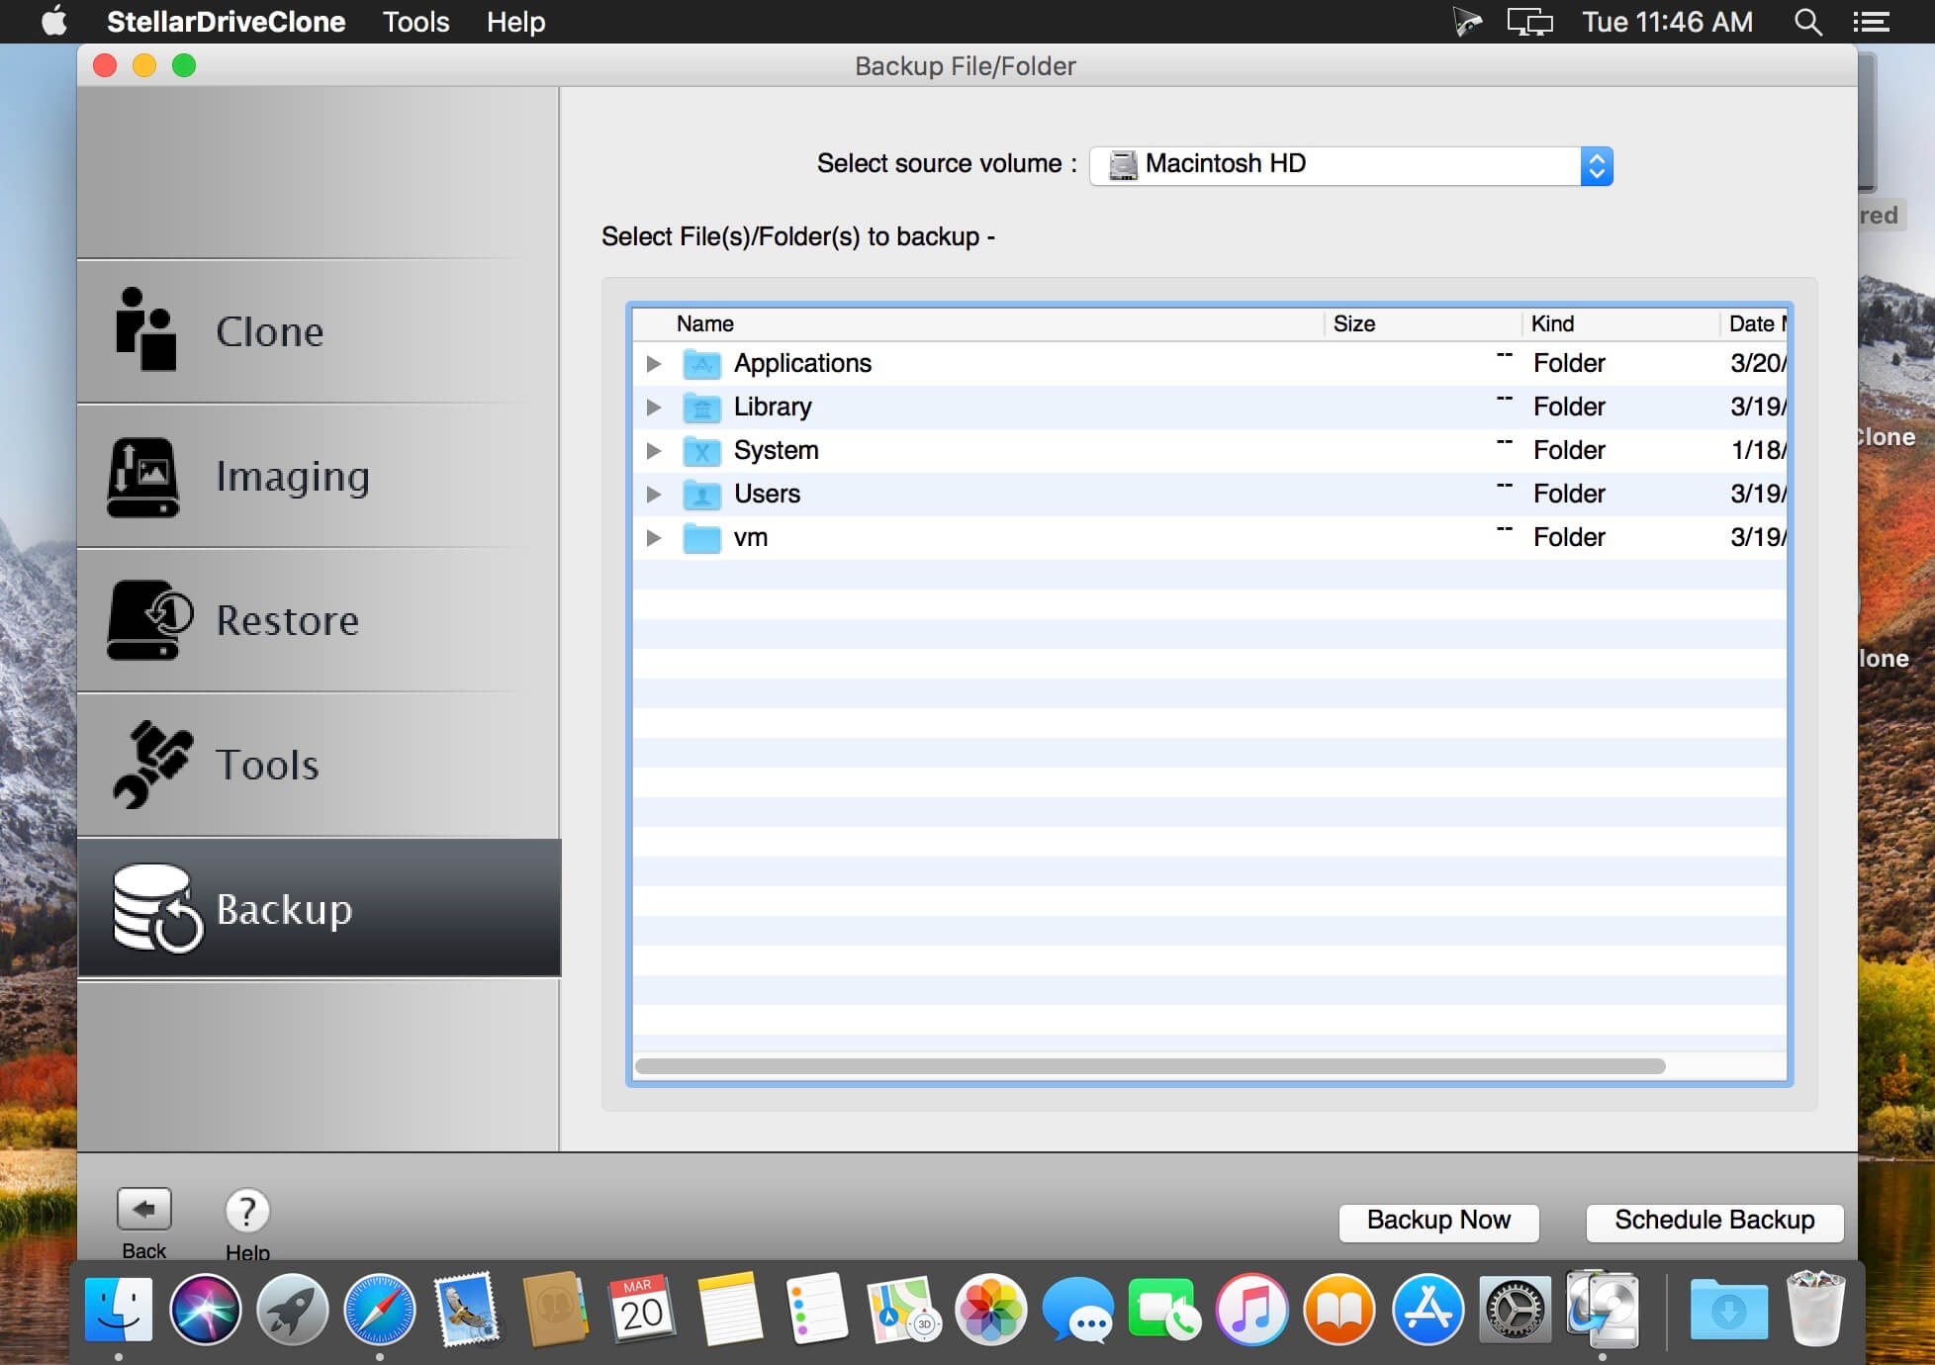1935x1365 pixels.
Task: Select the System folder icon
Action: tap(702, 451)
